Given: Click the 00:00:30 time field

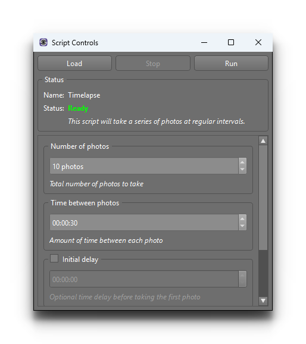Looking at the screenshot, I should (144, 223).
